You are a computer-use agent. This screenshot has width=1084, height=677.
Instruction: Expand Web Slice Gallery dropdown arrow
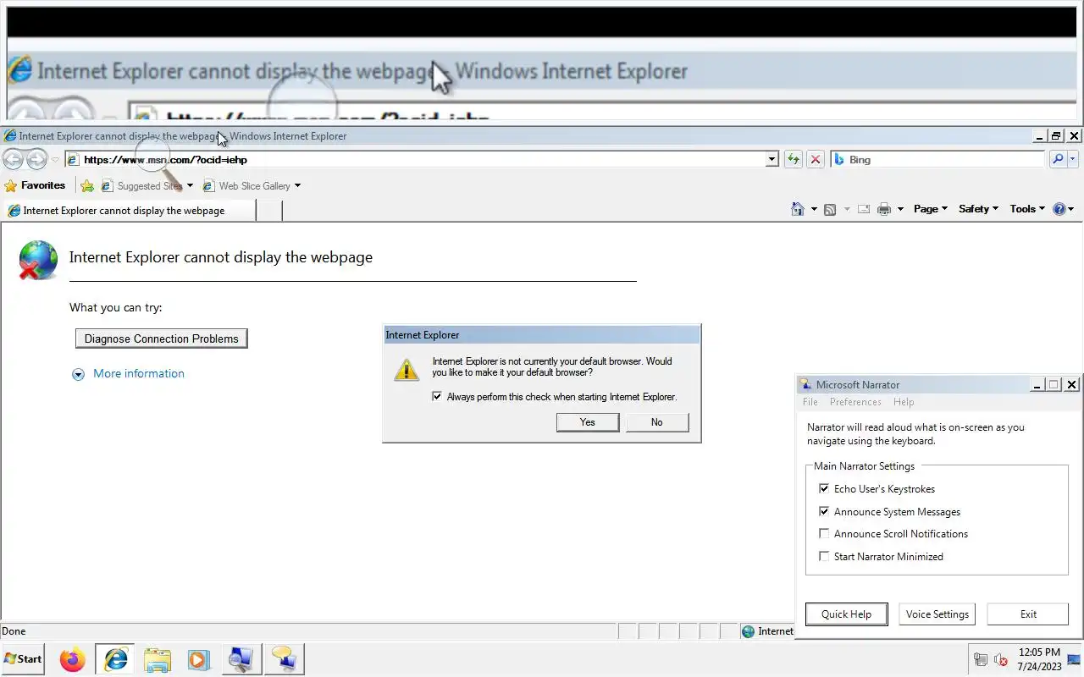297,185
